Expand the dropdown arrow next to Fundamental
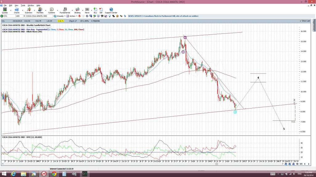The width and height of the screenshot is (316, 177). pos(72,10)
